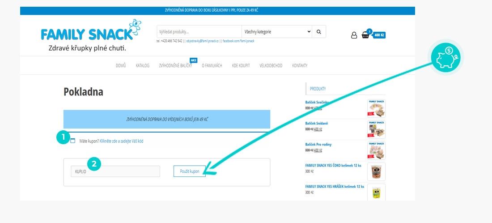This screenshot has width=492, height=223.
Task: Expand the Všechny kategorie dropdown
Action: pos(277,32)
